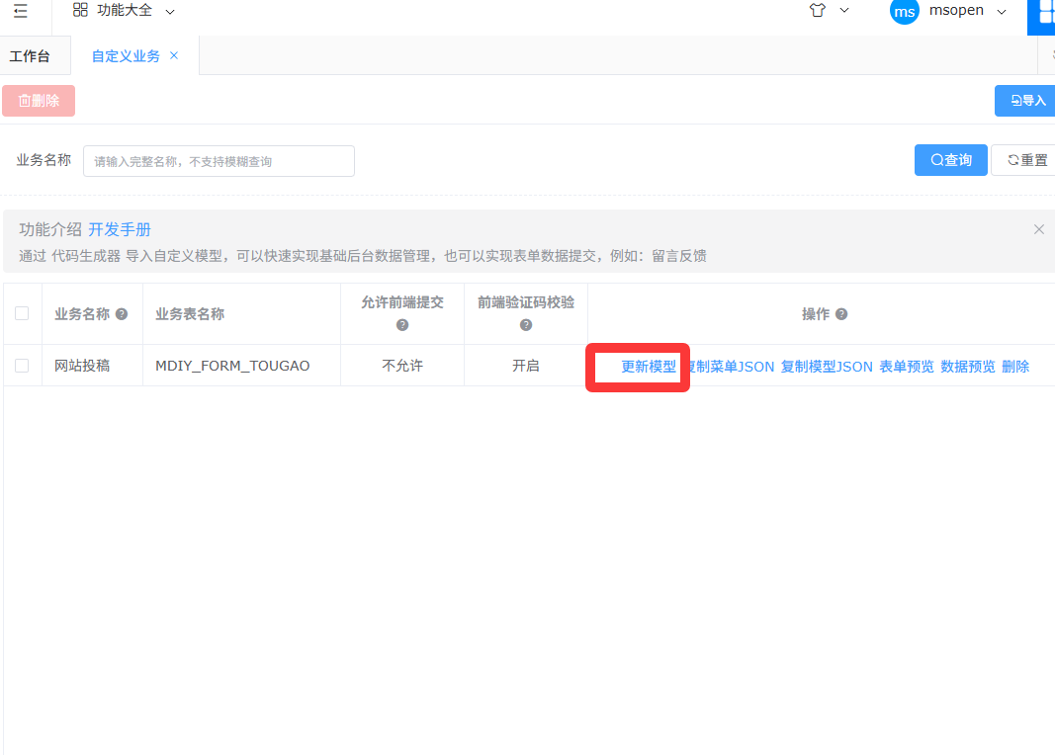Screen dimensions: 1055x755
Task: Click help icon beside 操作 column header
Action: tap(841, 314)
